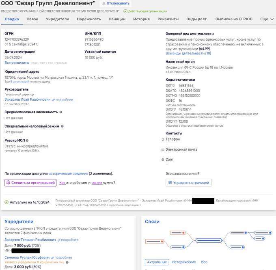
Task: Open the Связи section heading
Action: [x=152, y=222]
